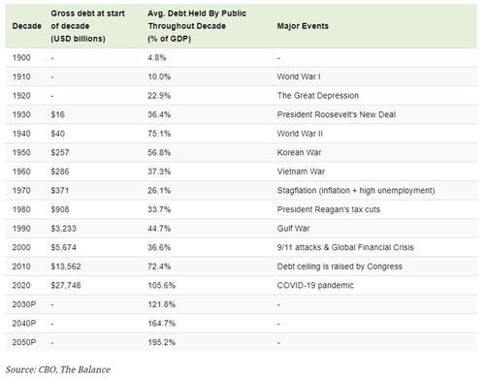The width and height of the screenshot is (485, 379).
Task: Select the Major Events column header
Action: (x=303, y=26)
